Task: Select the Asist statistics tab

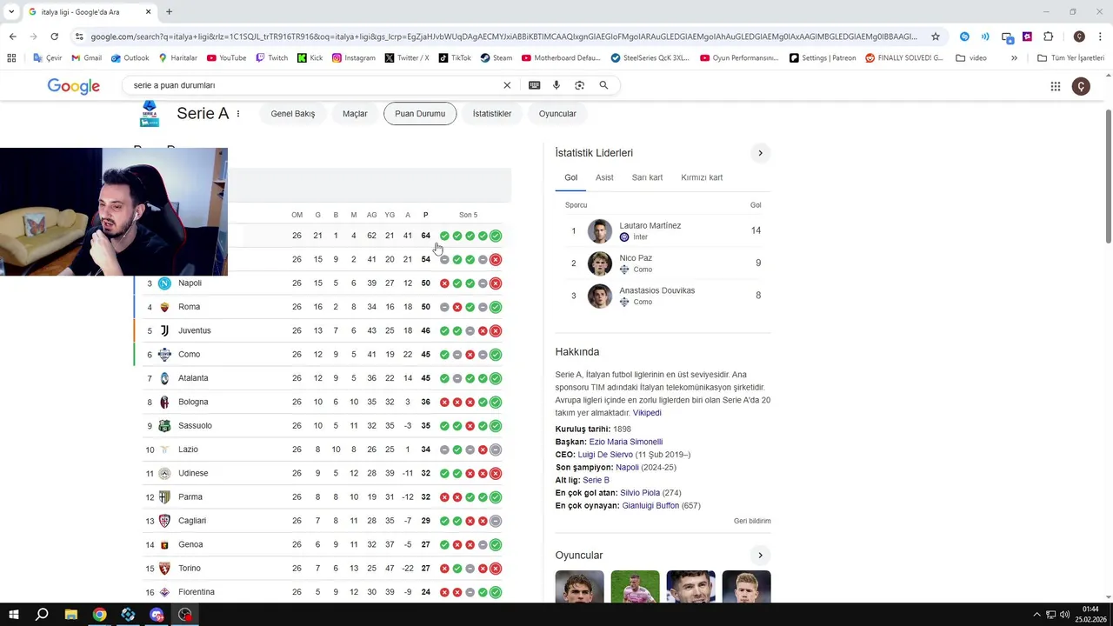Action: tap(604, 177)
